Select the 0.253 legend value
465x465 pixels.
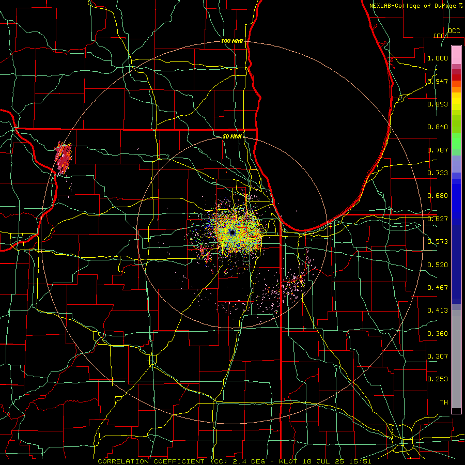(x=438, y=379)
